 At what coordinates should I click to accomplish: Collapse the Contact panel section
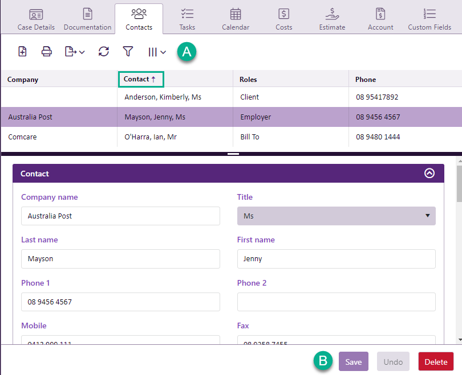(430, 174)
